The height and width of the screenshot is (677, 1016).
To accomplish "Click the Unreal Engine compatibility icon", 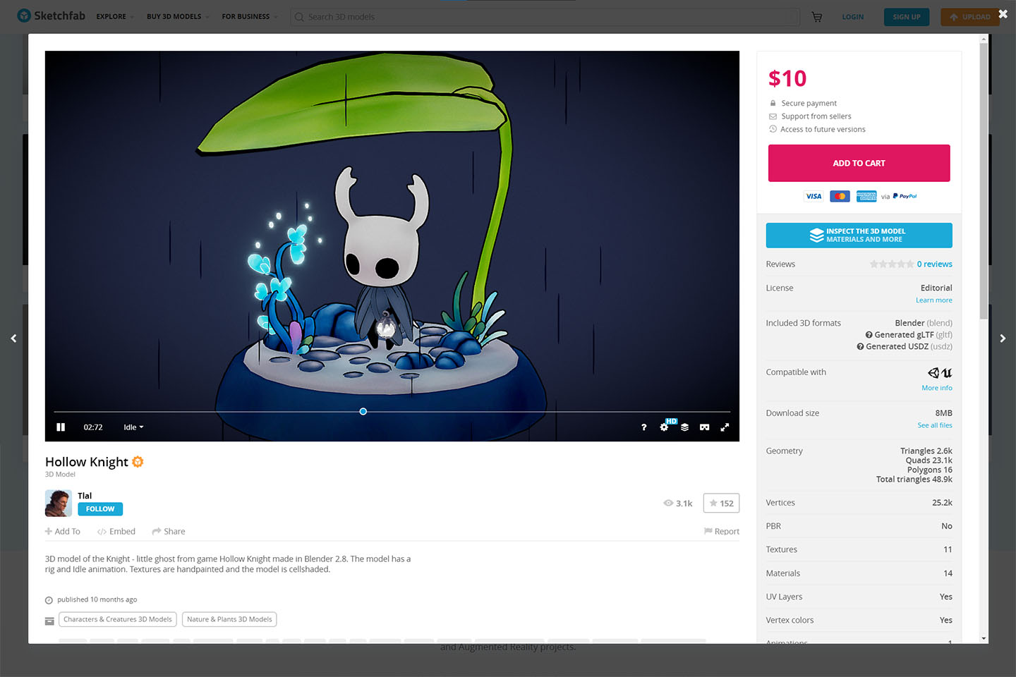I will point(947,372).
